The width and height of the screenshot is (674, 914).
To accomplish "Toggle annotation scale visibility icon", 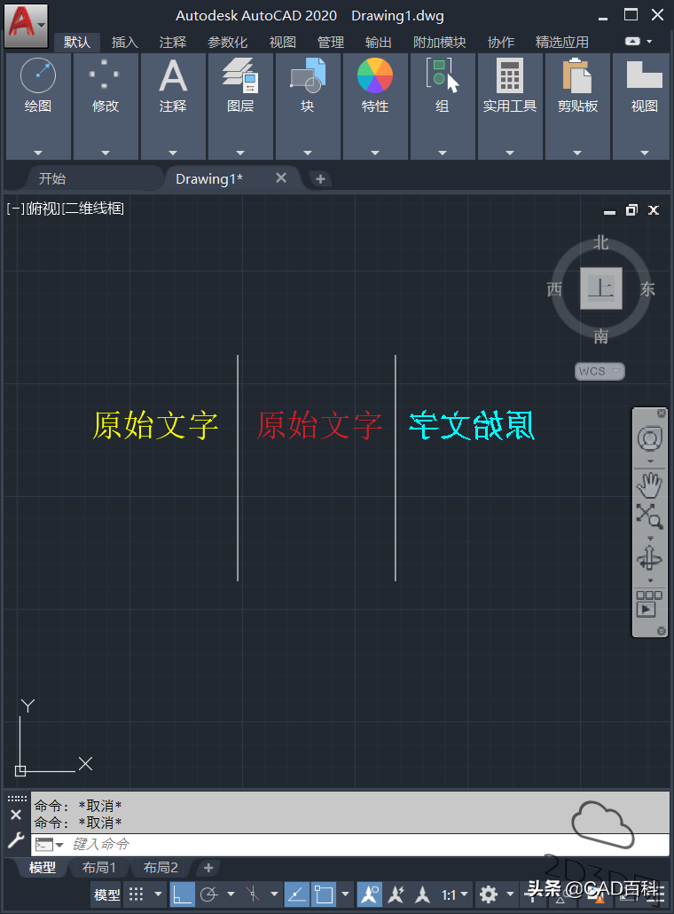I will pos(422,894).
